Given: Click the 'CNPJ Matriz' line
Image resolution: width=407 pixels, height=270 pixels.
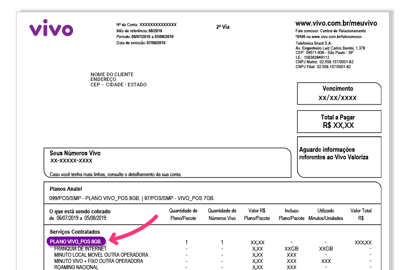Looking at the screenshot, I should [x=324, y=62].
